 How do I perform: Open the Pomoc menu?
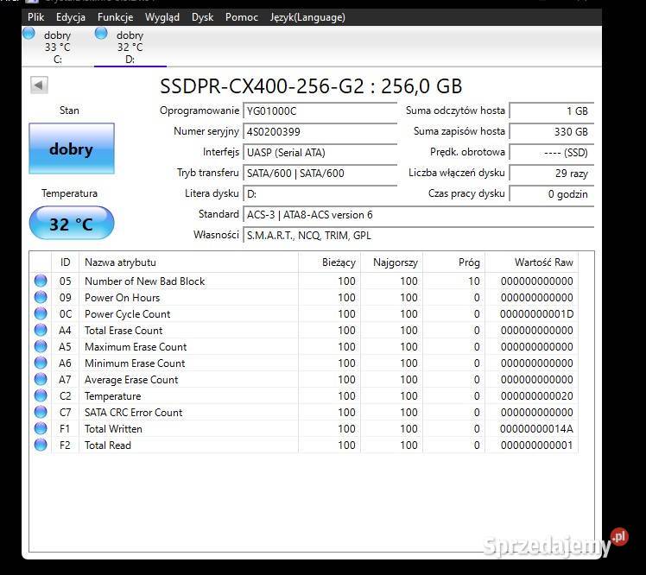[x=242, y=17]
